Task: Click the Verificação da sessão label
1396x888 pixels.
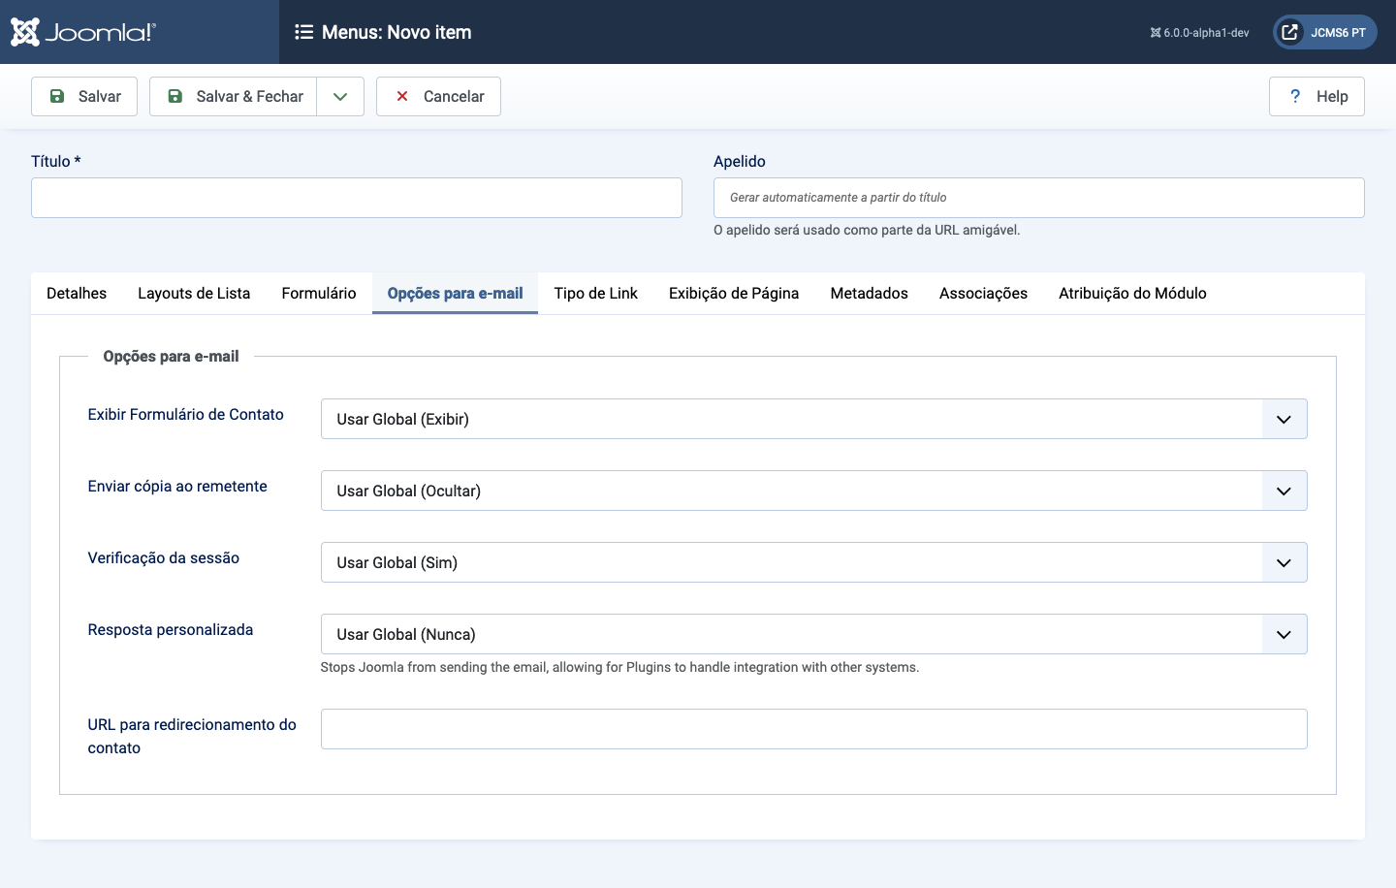Action: (x=164, y=557)
